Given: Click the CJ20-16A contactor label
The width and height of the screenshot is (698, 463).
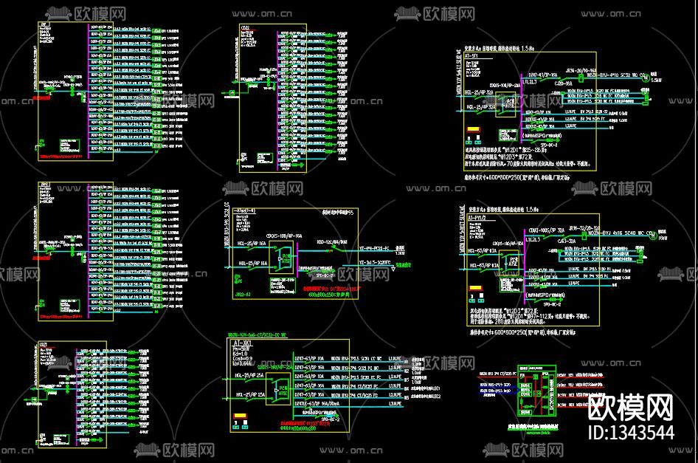Looking at the screenshot, I should pyautogui.click(x=563, y=83).
